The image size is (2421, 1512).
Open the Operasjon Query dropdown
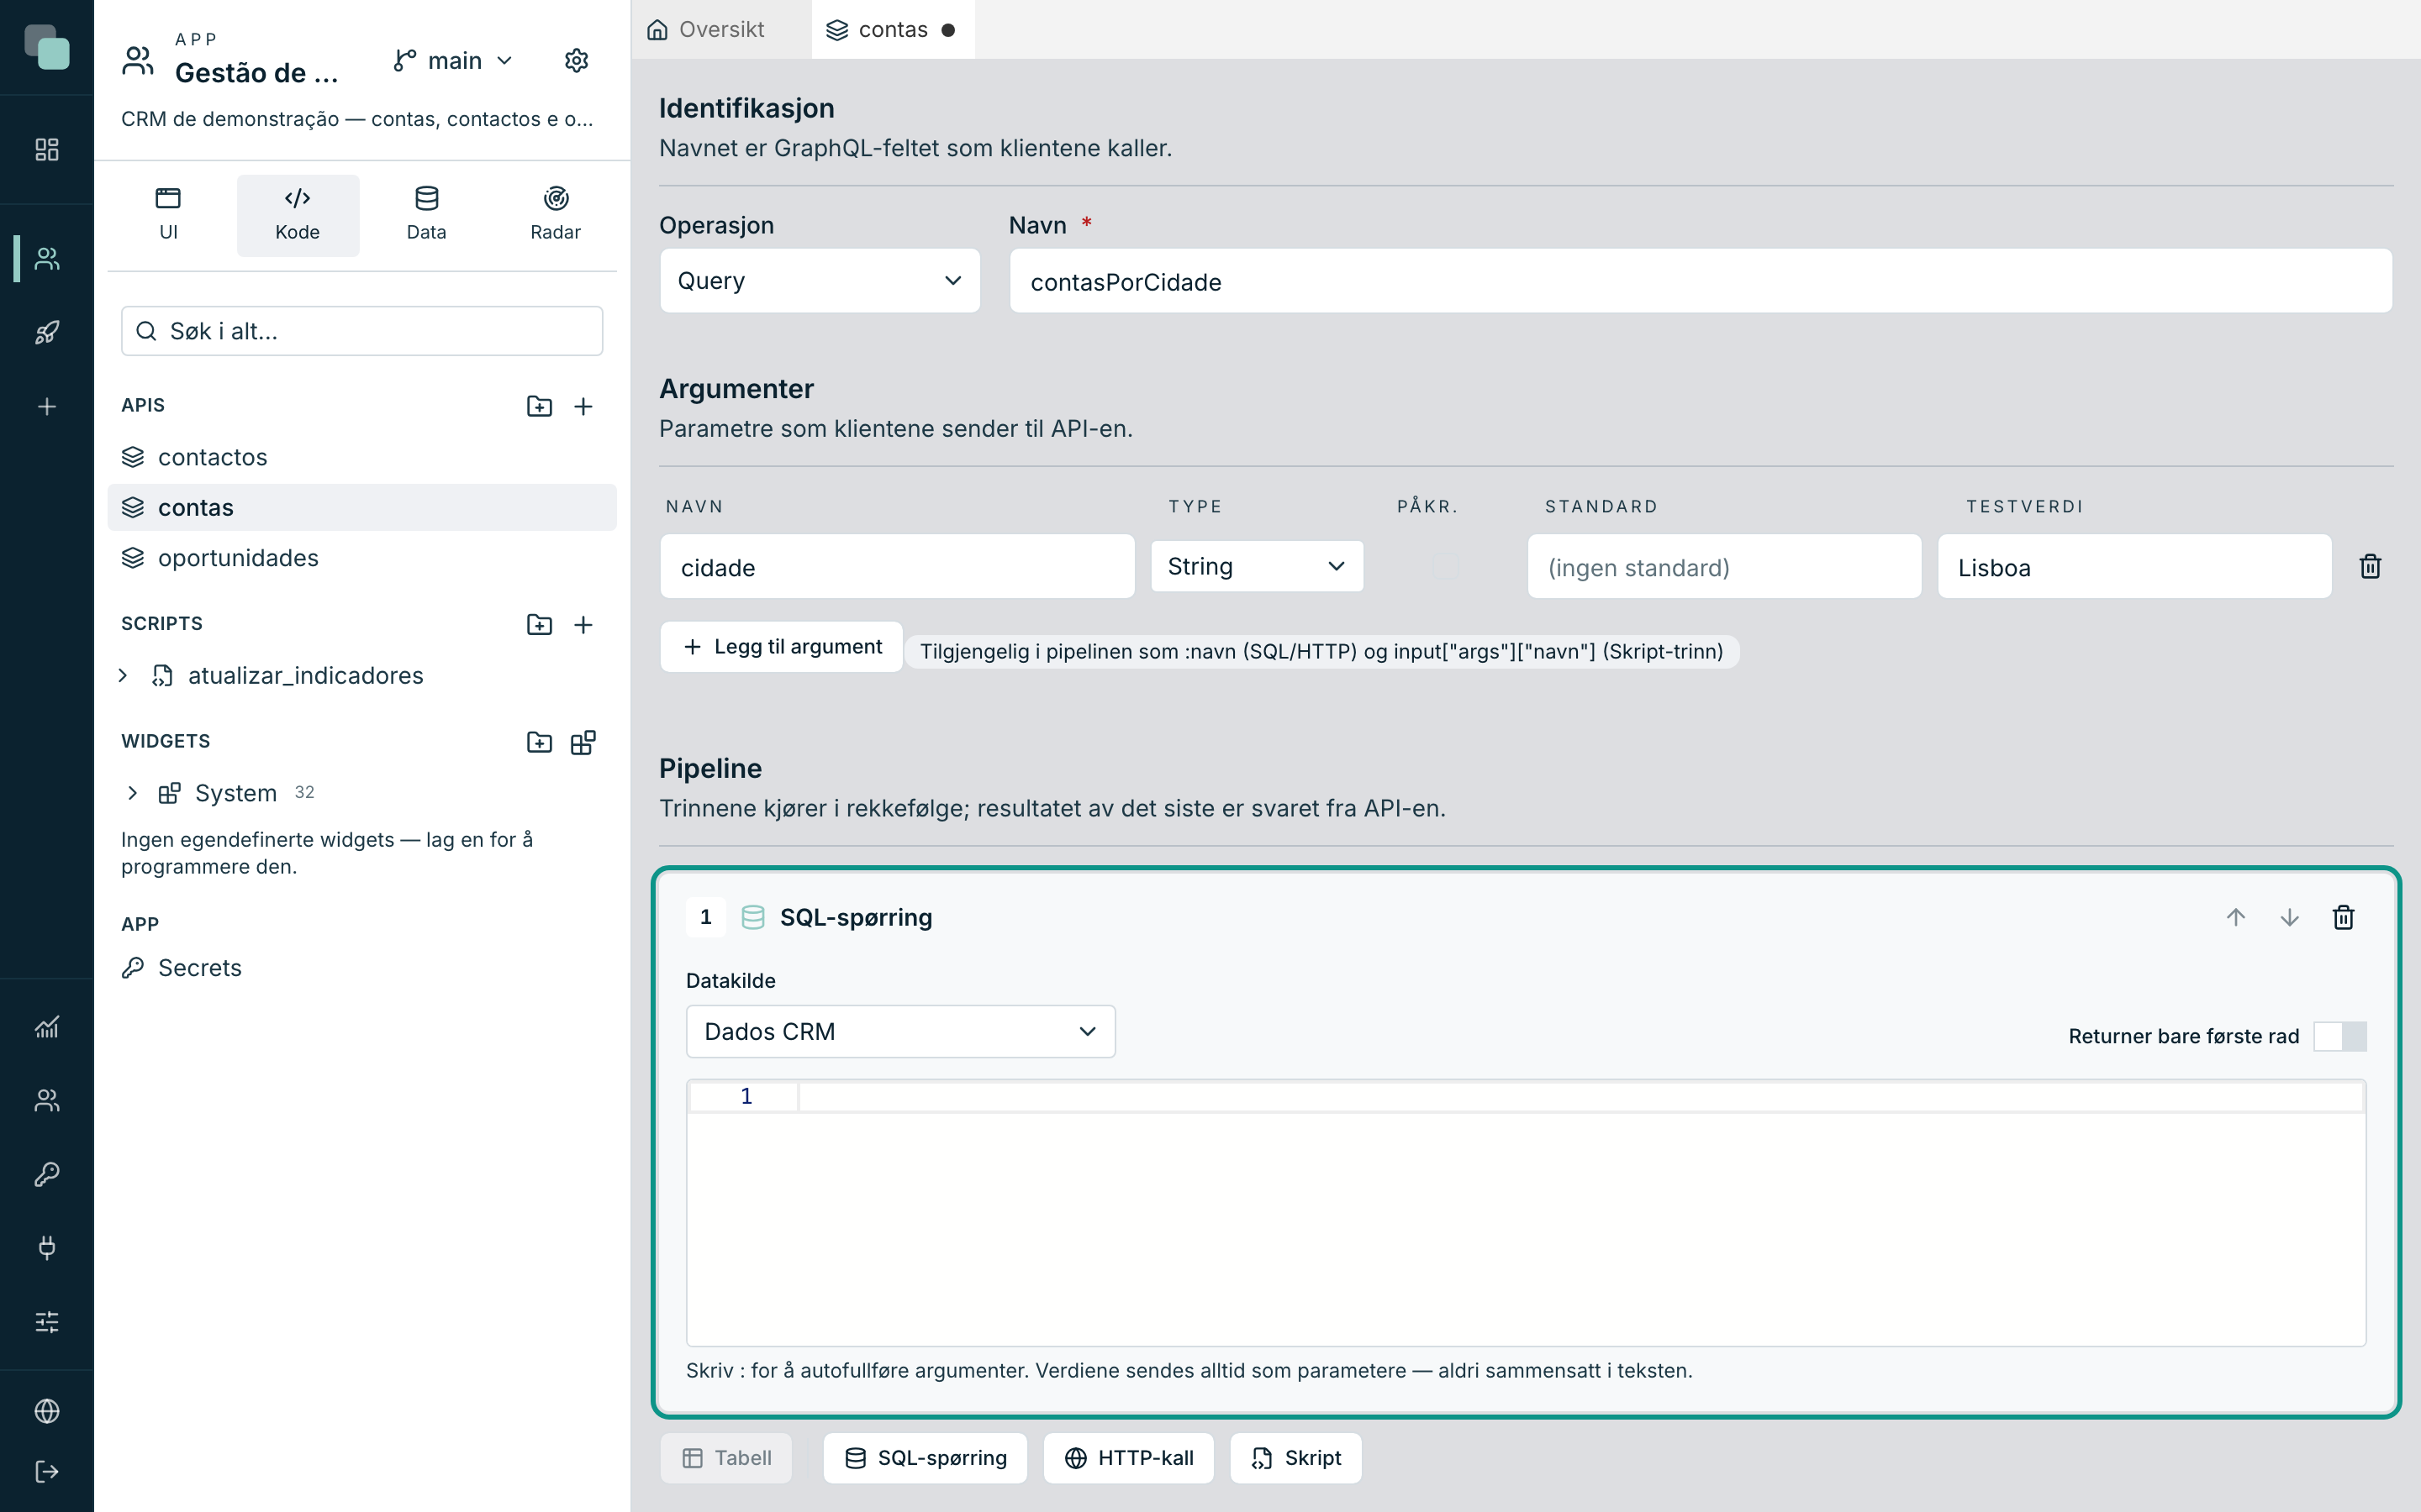(820, 281)
